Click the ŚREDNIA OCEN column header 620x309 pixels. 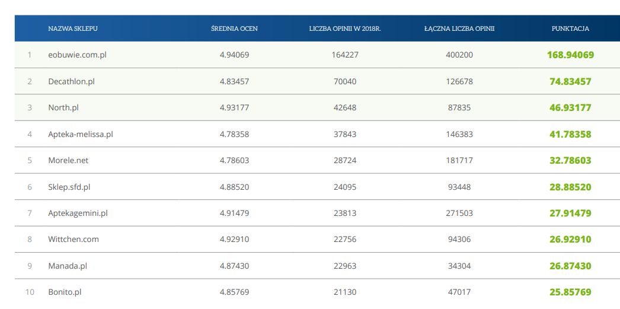tap(234, 28)
